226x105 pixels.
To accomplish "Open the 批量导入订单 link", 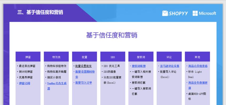I will pos(84,83).
